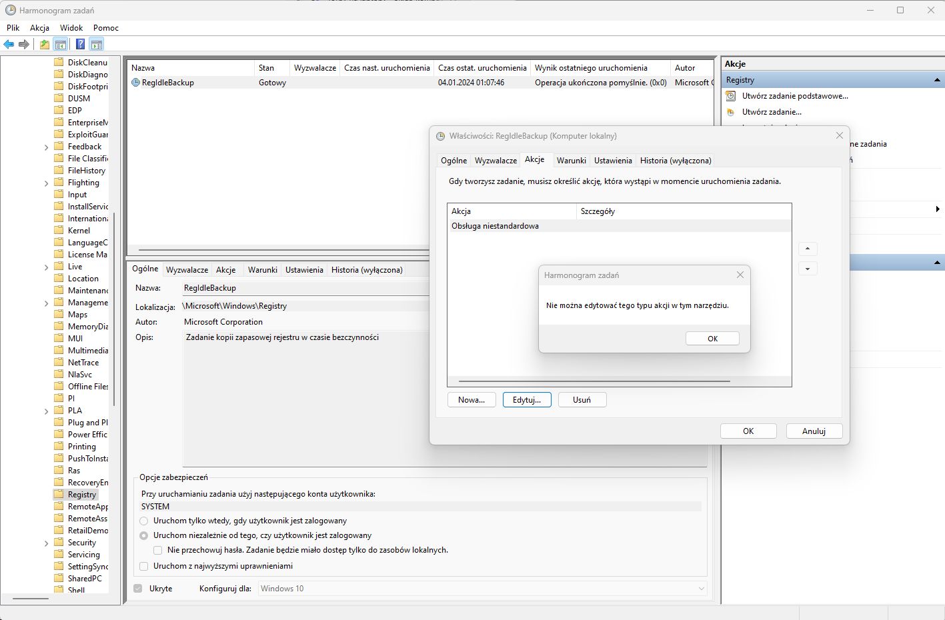This screenshot has width=945, height=620.
Task: Click the Nowa... button
Action: 471,399
